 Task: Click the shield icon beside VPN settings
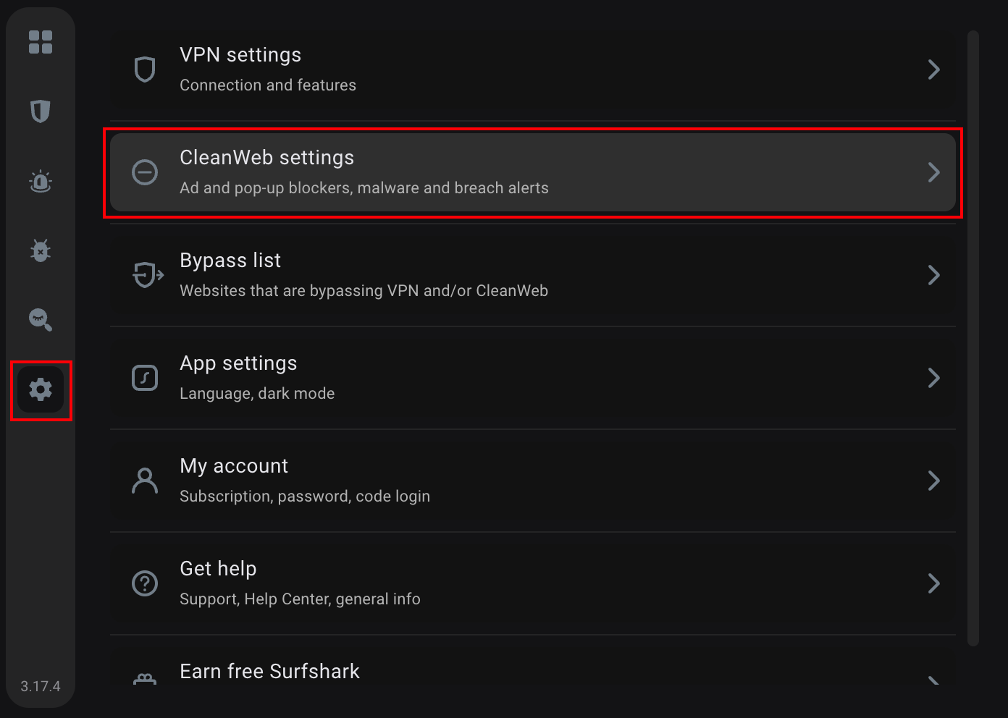[145, 69]
